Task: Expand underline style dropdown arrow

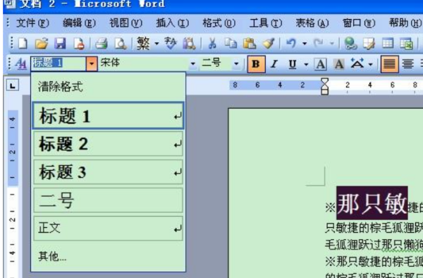Action: (x=306, y=64)
